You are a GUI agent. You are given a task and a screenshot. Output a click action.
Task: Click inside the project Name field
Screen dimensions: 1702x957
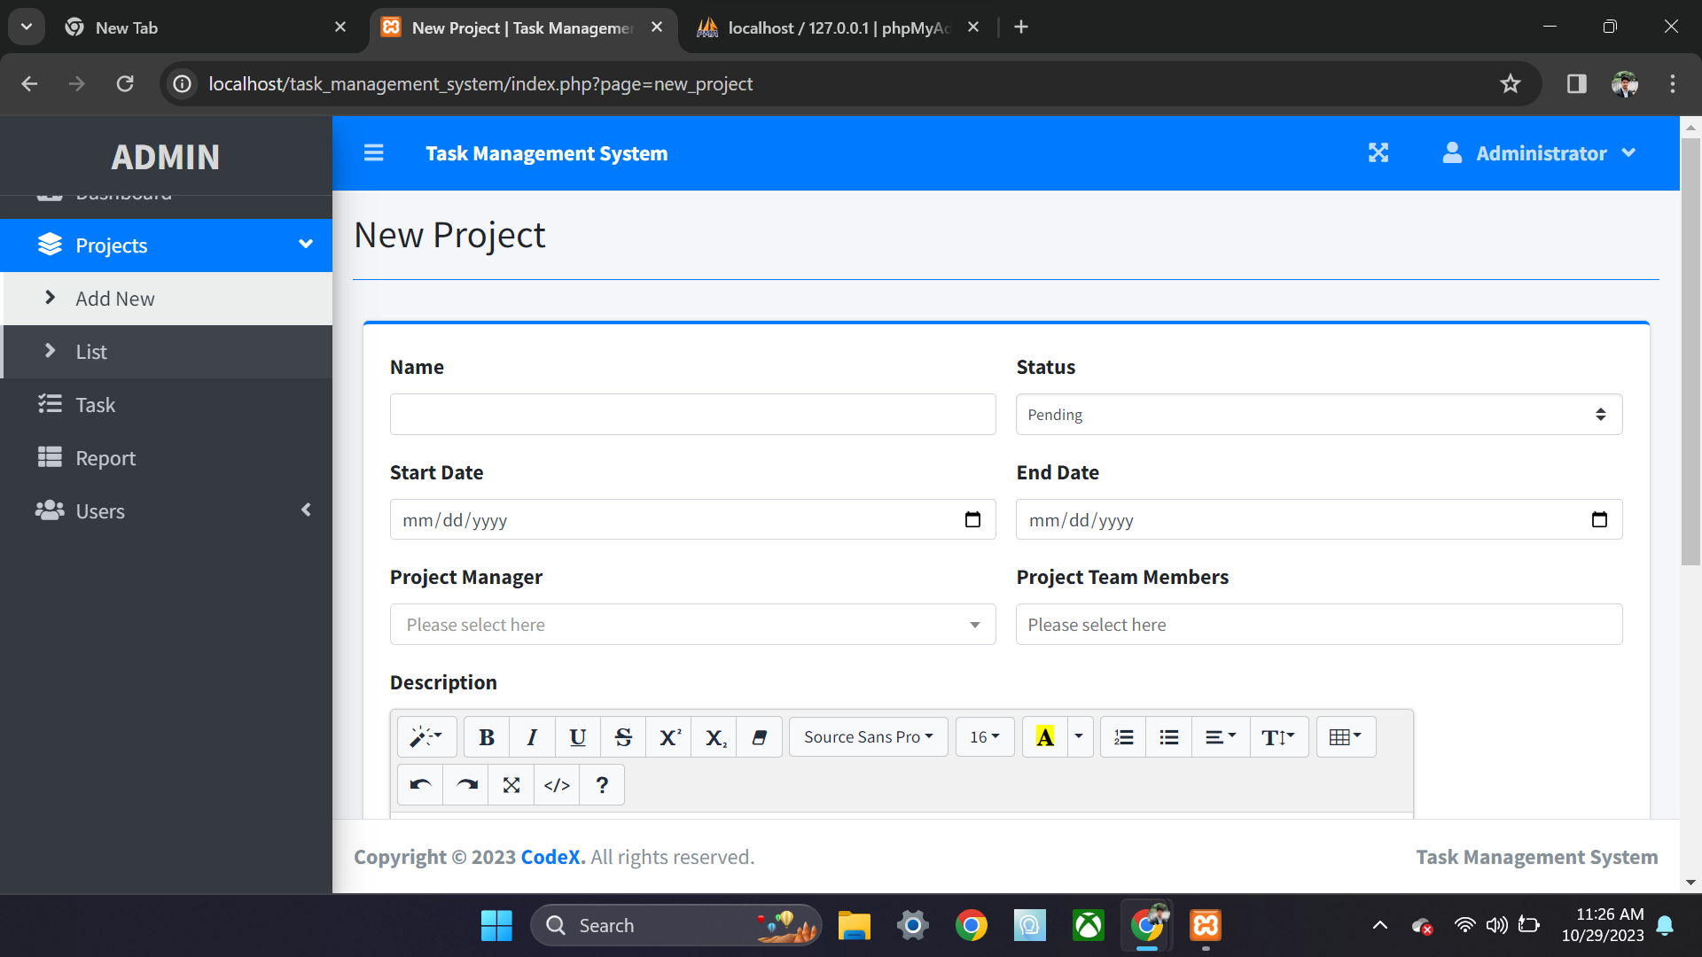coord(692,414)
